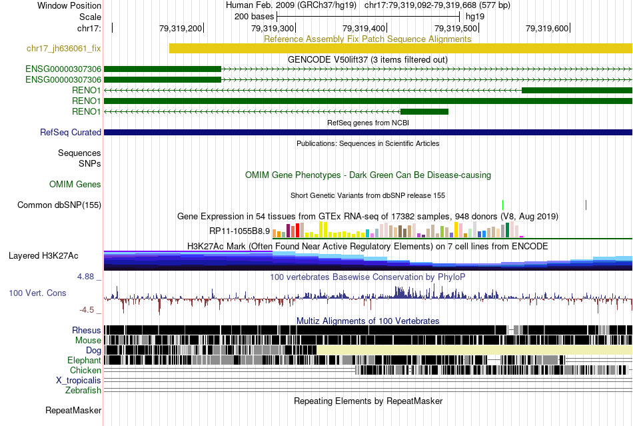Viewport: 633px width, 426px height.
Task: Click the red SNP marker in dbSNP track
Action: pyautogui.click(x=586, y=205)
